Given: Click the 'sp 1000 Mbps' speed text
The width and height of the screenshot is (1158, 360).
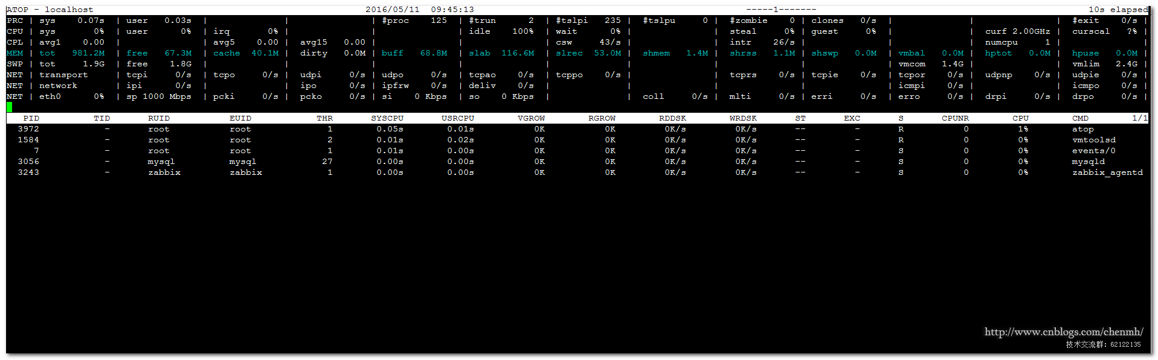Looking at the screenshot, I should 159,96.
